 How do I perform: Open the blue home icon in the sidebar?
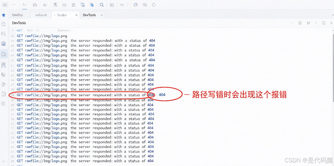[x=4, y=15]
